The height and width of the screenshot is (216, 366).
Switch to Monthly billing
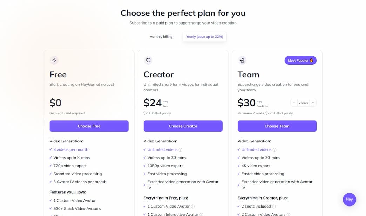click(161, 37)
